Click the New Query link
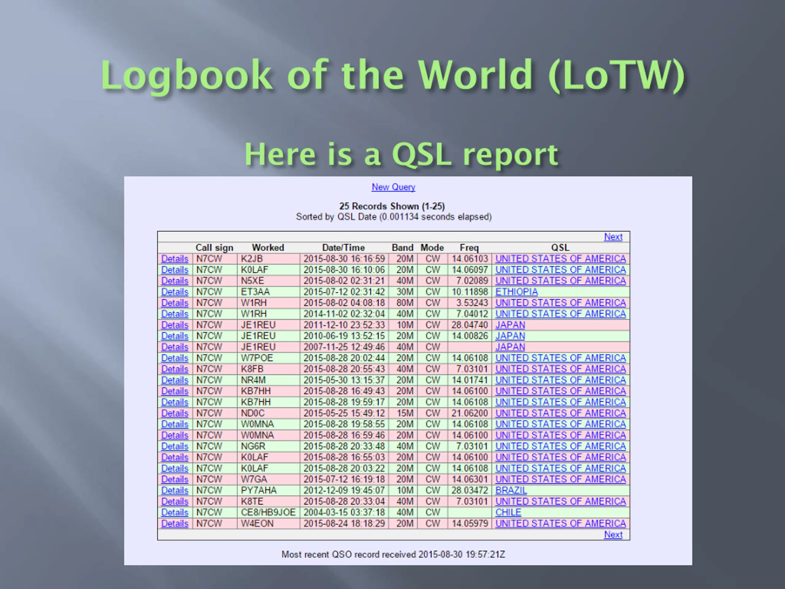The width and height of the screenshot is (785, 589). [x=393, y=187]
